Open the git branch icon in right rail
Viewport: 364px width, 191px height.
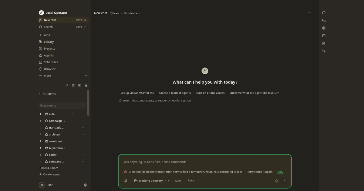click(324, 51)
